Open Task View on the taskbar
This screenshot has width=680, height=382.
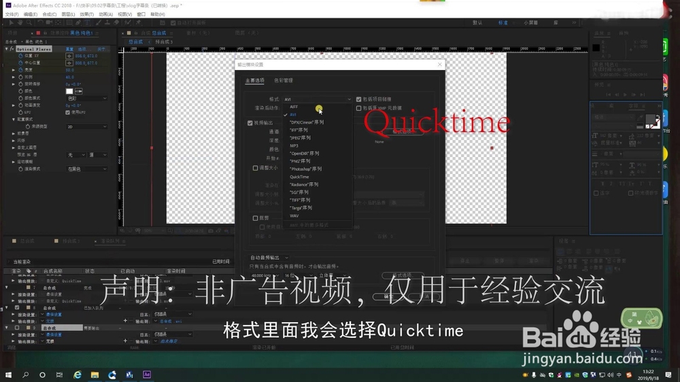point(59,375)
